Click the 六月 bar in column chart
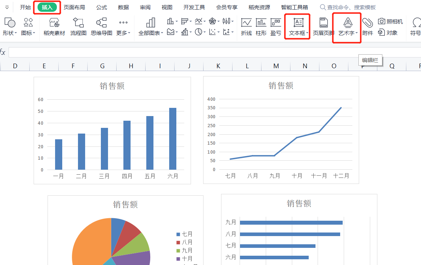This screenshot has width=421, height=265. point(173,139)
